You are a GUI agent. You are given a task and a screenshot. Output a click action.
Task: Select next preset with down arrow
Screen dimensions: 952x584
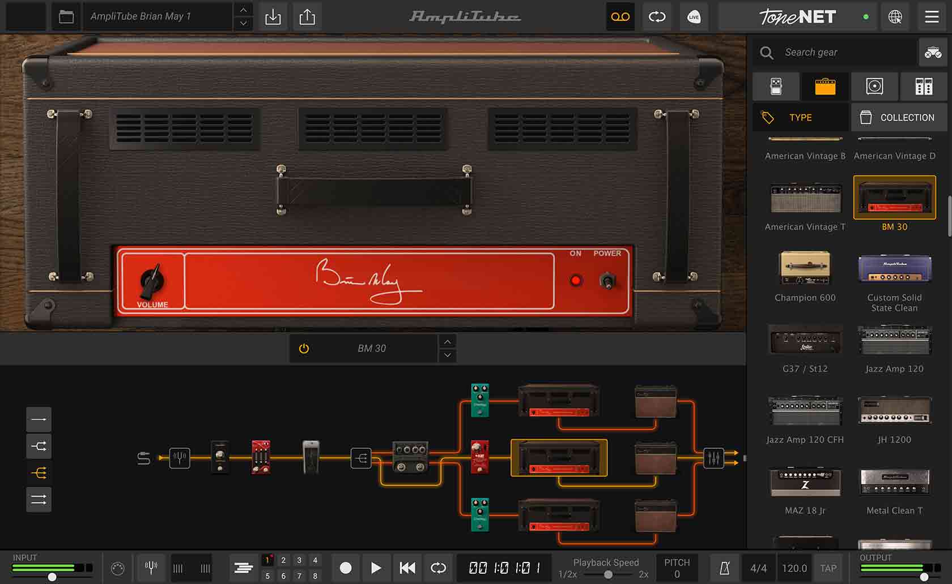[x=243, y=23]
